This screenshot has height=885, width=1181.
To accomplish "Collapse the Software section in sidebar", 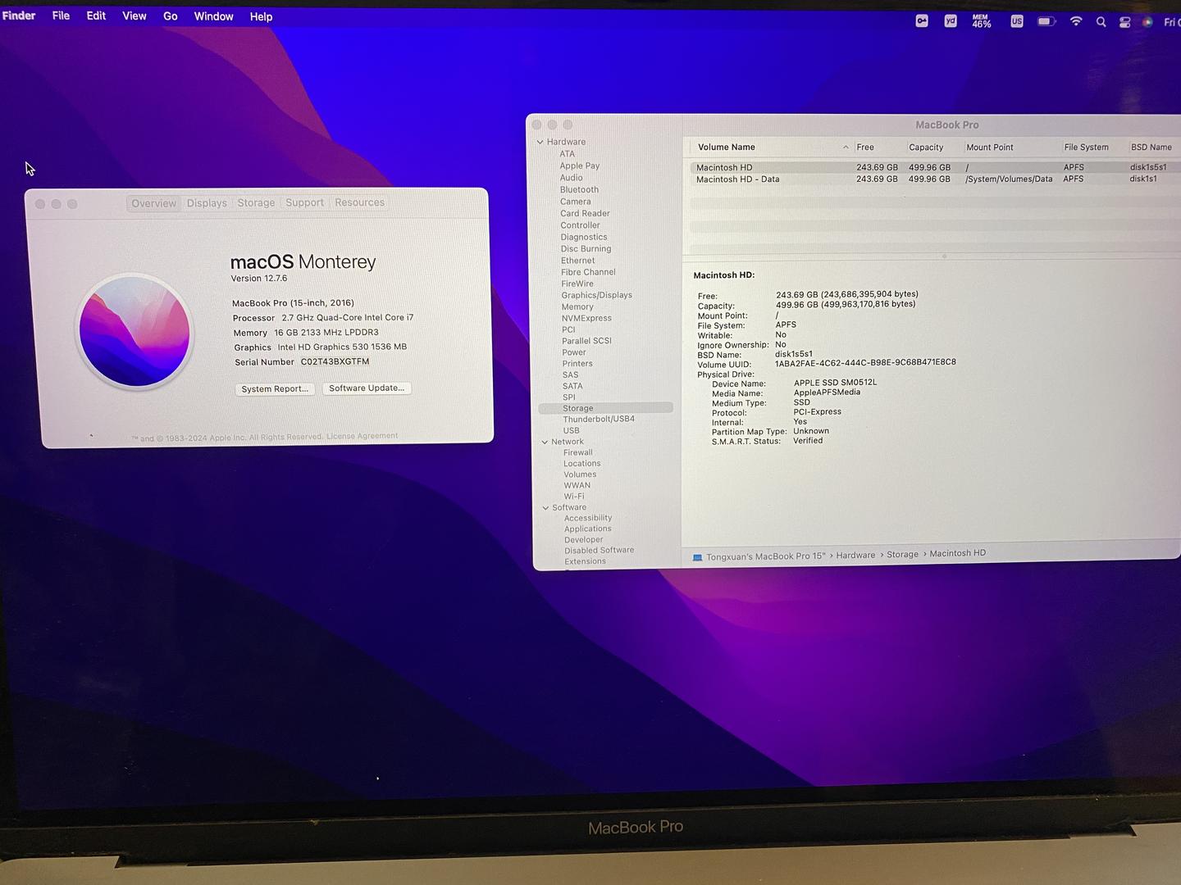I will point(545,507).
